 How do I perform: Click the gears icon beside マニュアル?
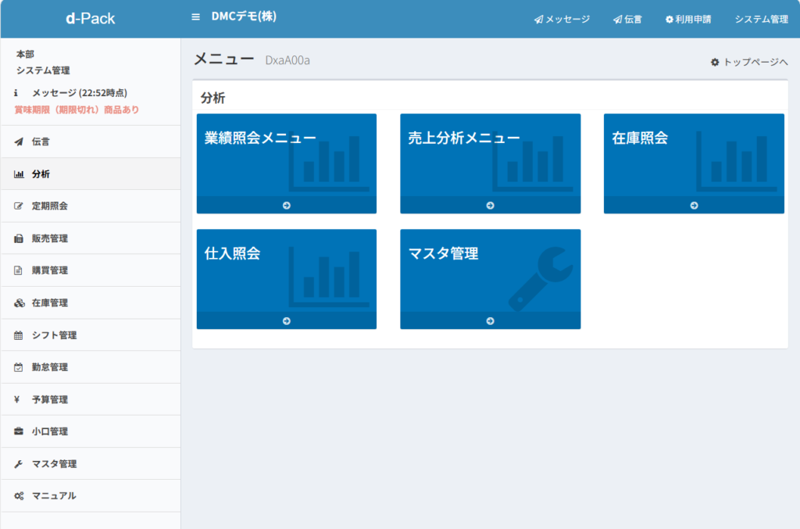tap(19, 496)
